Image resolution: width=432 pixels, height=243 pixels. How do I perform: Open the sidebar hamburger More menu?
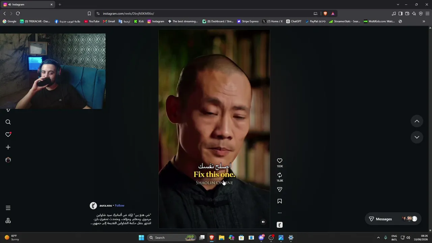[8, 208]
